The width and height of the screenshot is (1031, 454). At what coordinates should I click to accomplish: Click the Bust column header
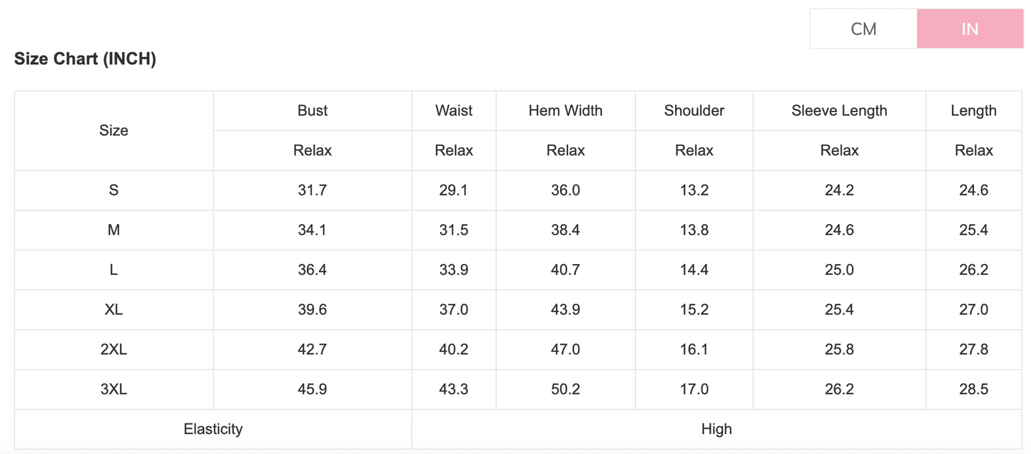(313, 111)
